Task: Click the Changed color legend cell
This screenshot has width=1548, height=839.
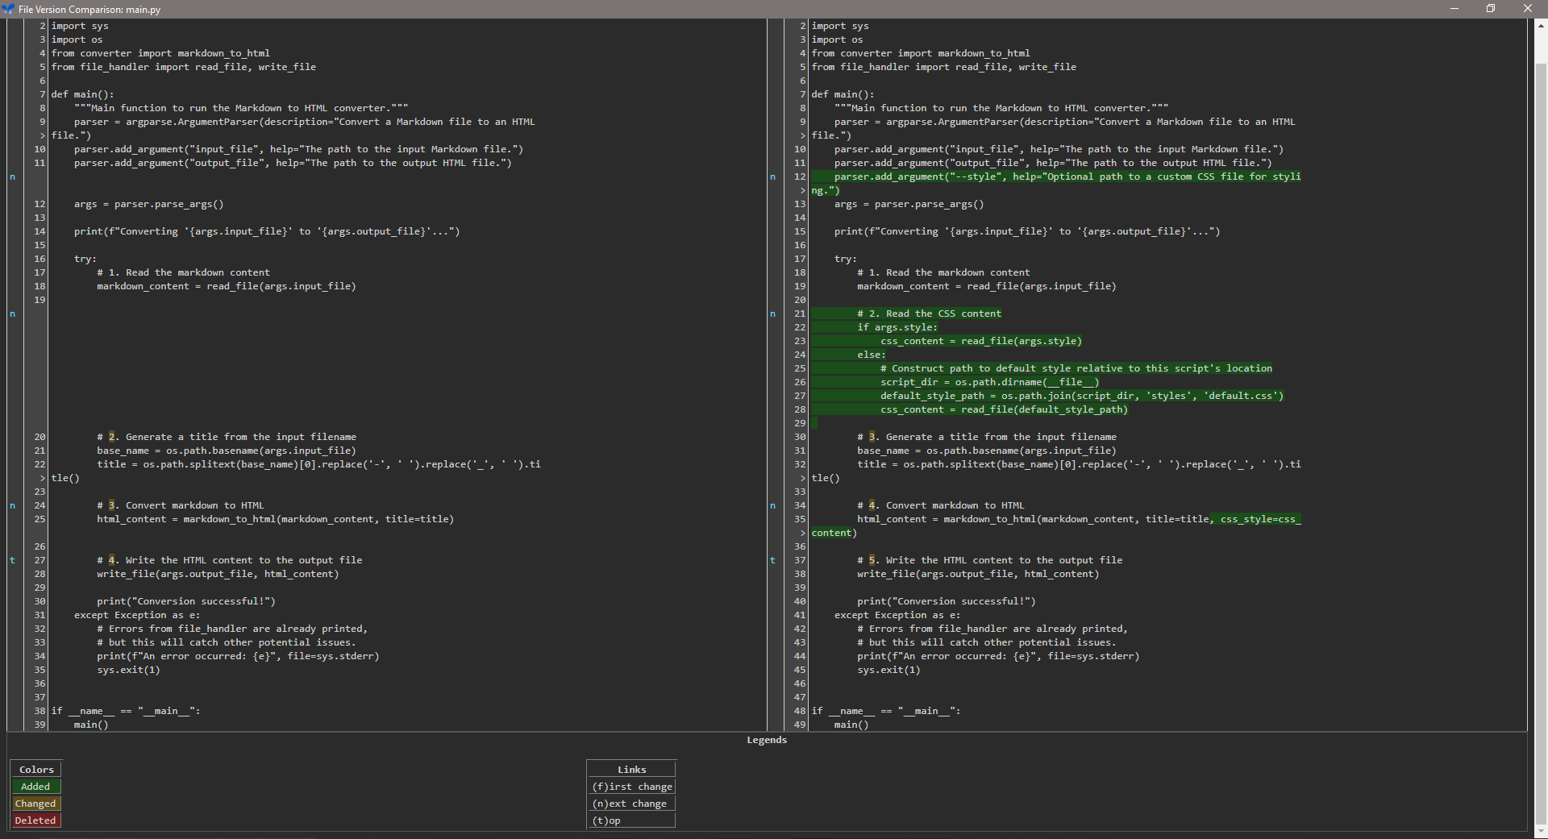Action: point(35,804)
